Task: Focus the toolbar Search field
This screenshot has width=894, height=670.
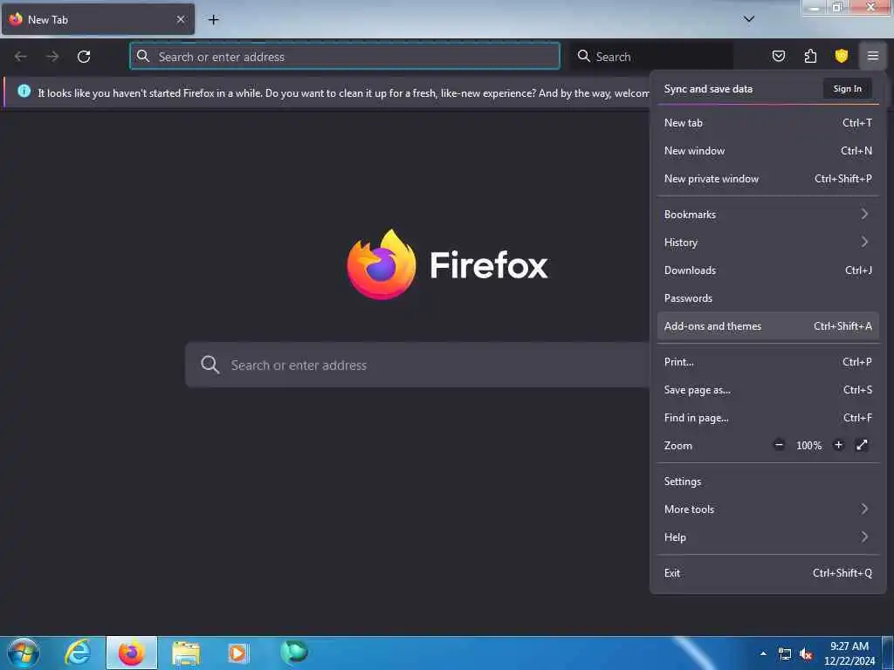Action: pos(651,57)
